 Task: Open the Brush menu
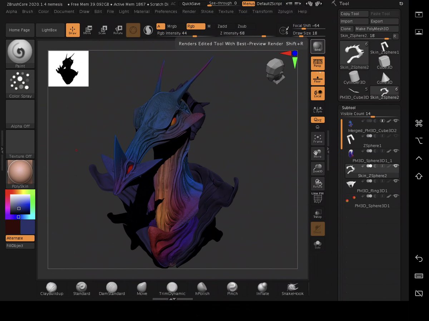pos(28,11)
